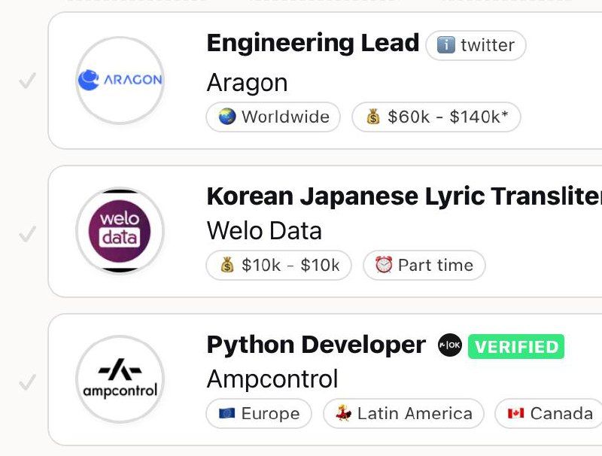Click the Ampcontrol company logo

tap(120, 378)
